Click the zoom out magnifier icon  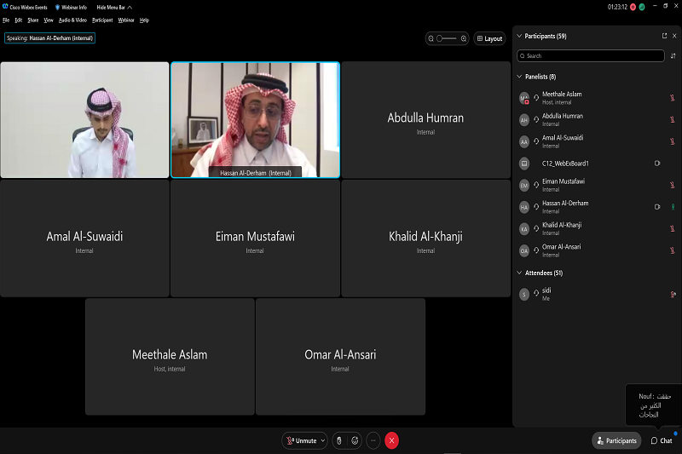coord(431,38)
